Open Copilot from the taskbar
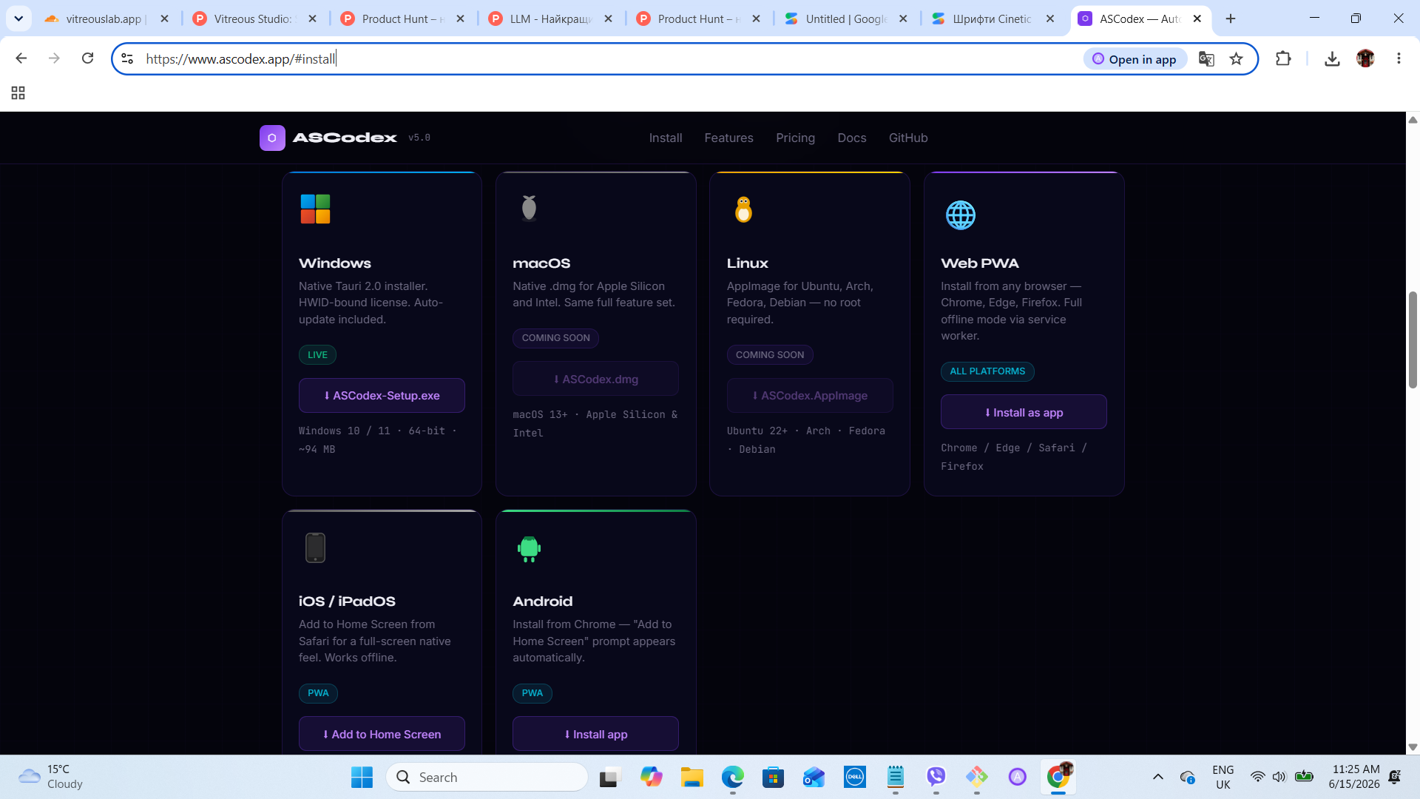This screenshot has width=1420, height=799. (652, 777)
